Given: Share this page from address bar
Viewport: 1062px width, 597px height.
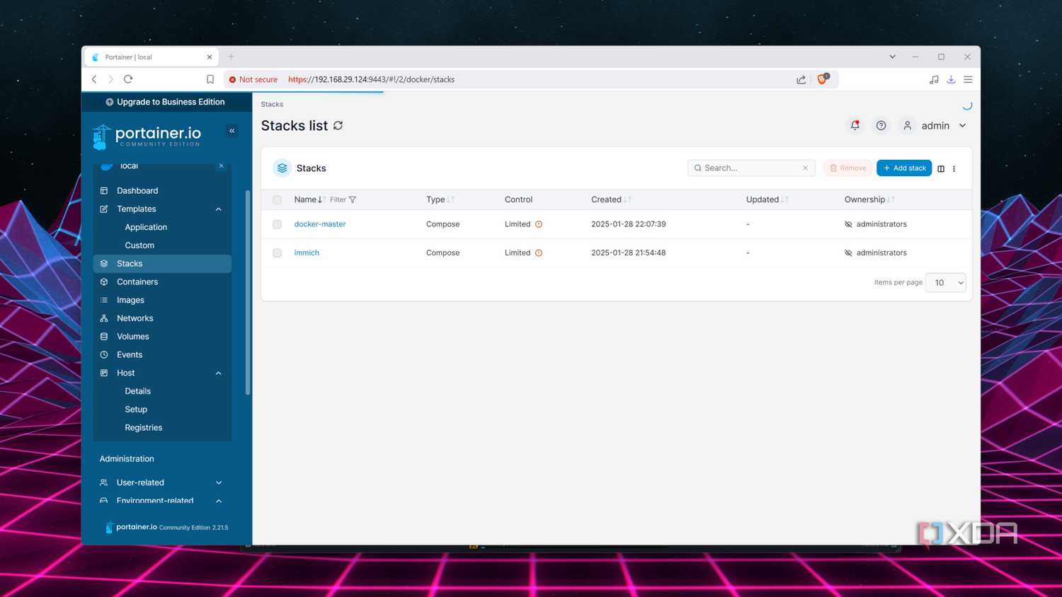Looking at the screenshot, I should point(801,79).
